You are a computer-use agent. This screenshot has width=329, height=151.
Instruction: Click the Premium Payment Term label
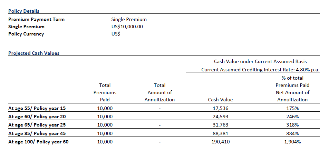37,19
